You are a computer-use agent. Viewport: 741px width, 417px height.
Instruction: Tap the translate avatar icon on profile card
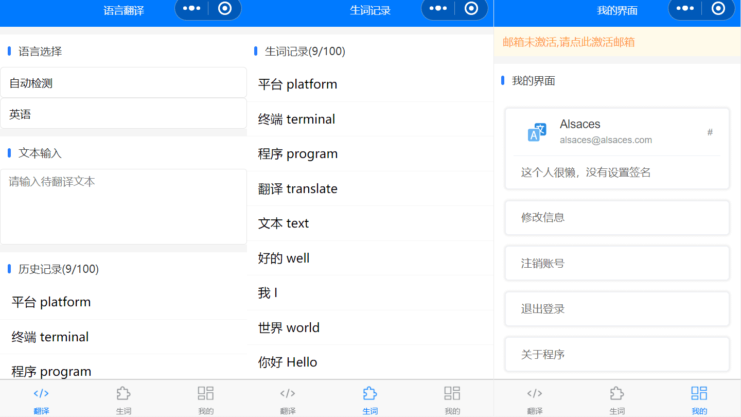pos(536,132)
